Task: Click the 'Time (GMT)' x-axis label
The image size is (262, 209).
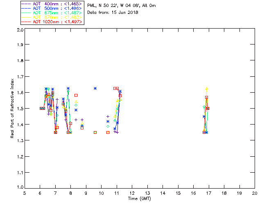Action: pos(140,198)
